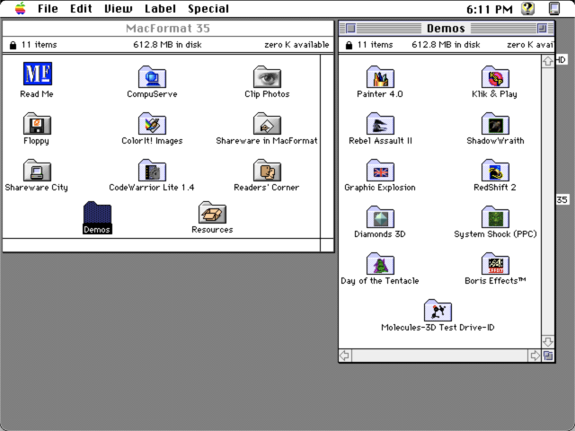
Task: Click the Demos window zoom box
Action: 542,28
